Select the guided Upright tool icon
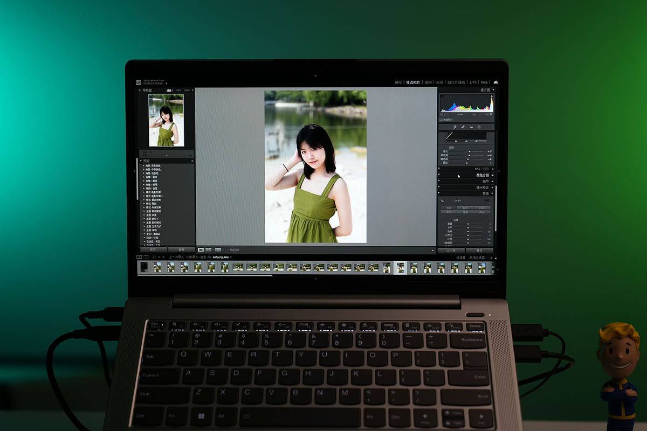Viewport: 647px width, 431px height. [x=442, y=200]
